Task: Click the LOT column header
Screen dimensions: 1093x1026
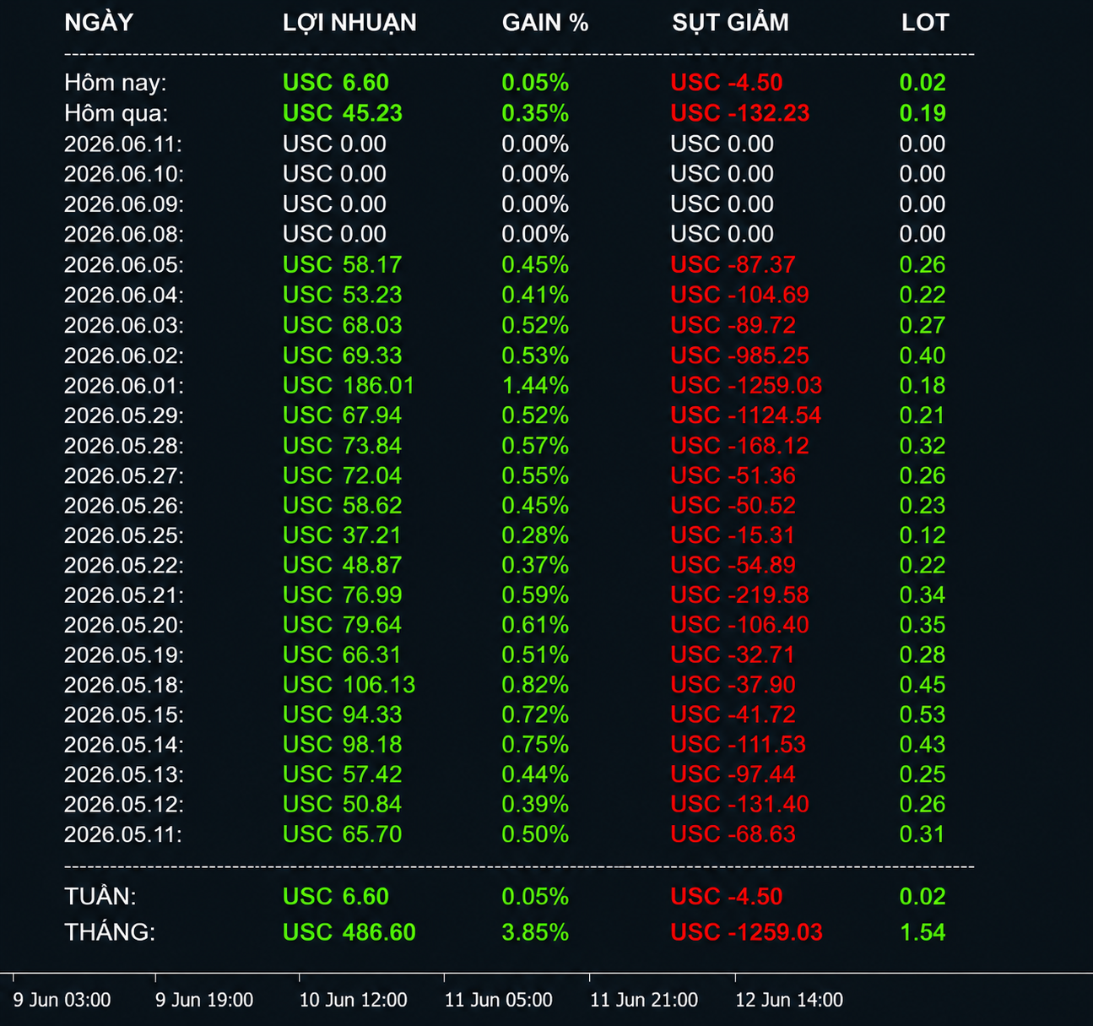Action: (925, 23)
